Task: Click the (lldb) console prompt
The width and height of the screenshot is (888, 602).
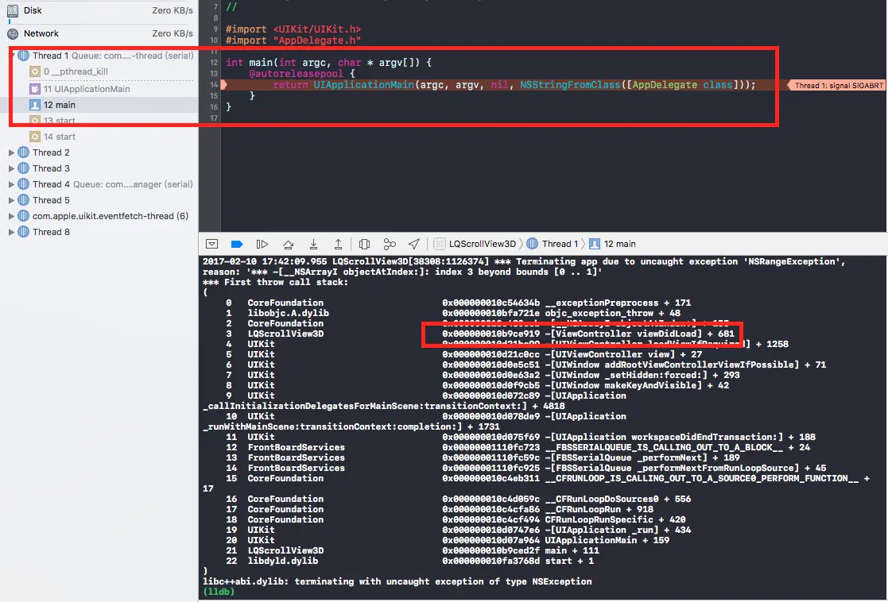Action: tap(218, 592)
